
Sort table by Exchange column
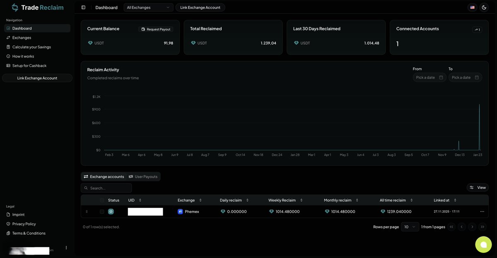(x=190, y=200)
